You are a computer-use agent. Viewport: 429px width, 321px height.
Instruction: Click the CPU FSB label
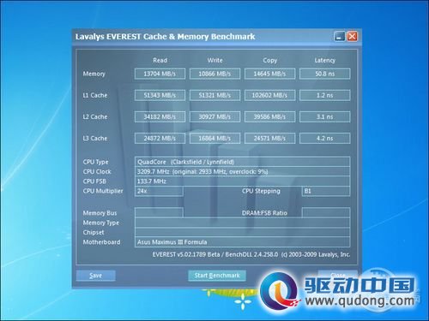click(x=94, y=181)
